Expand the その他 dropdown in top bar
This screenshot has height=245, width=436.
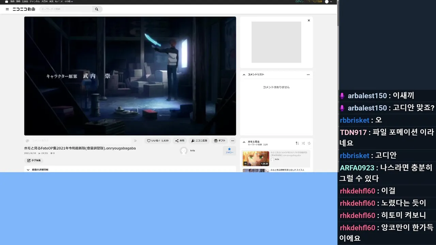tap(69, 2)
